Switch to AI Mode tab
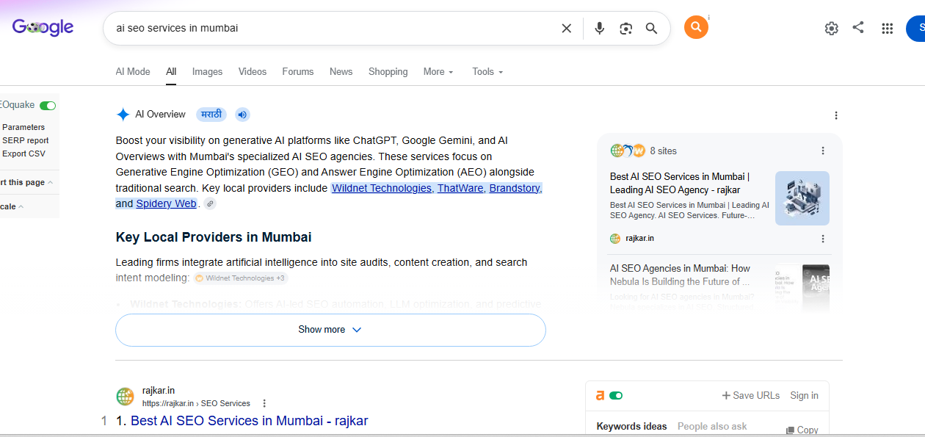The width and height of the screenshot is (925, 437). (x=133, y=72)
